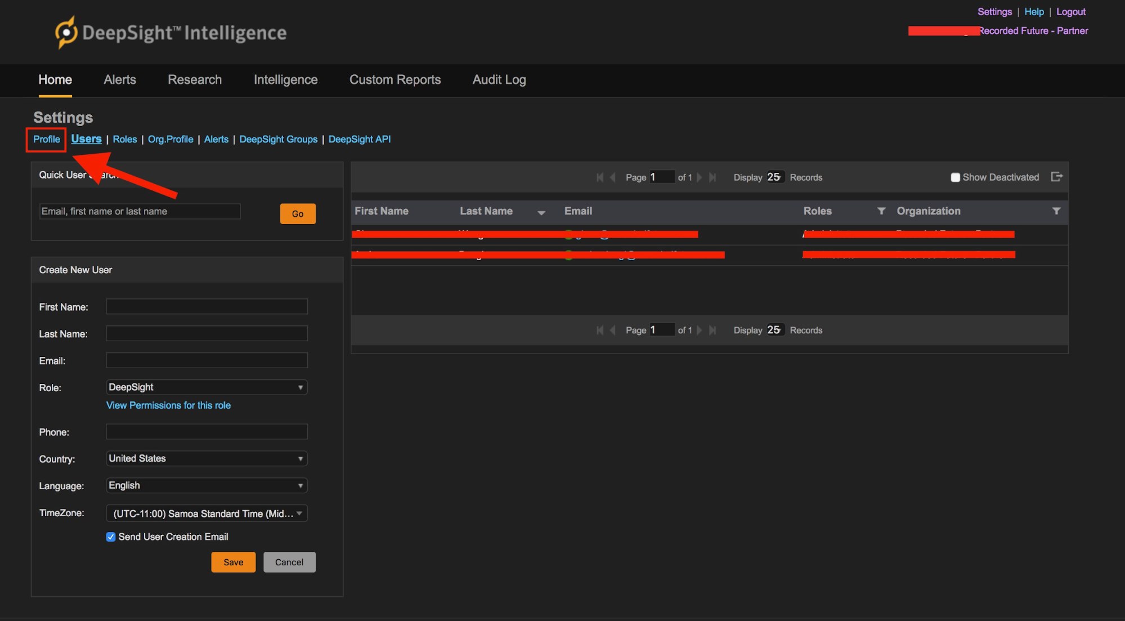Click the Email input field
This screenshot has height=621, width=1125.
tap(207, 360)
